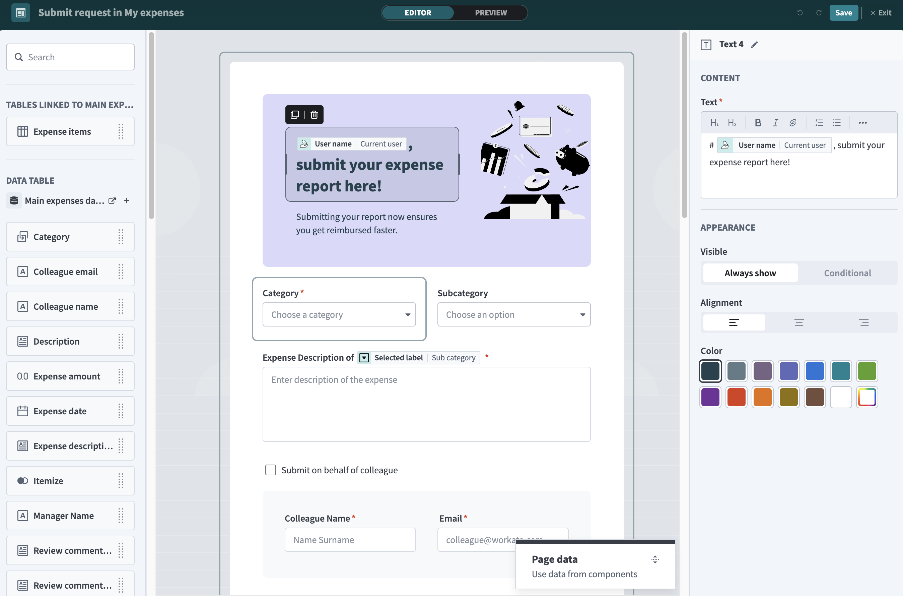Image resolution: width=903 pixels, height=596 pixels.
Task: Click the Search field in the left sidebar
Action: coord(70,57)
